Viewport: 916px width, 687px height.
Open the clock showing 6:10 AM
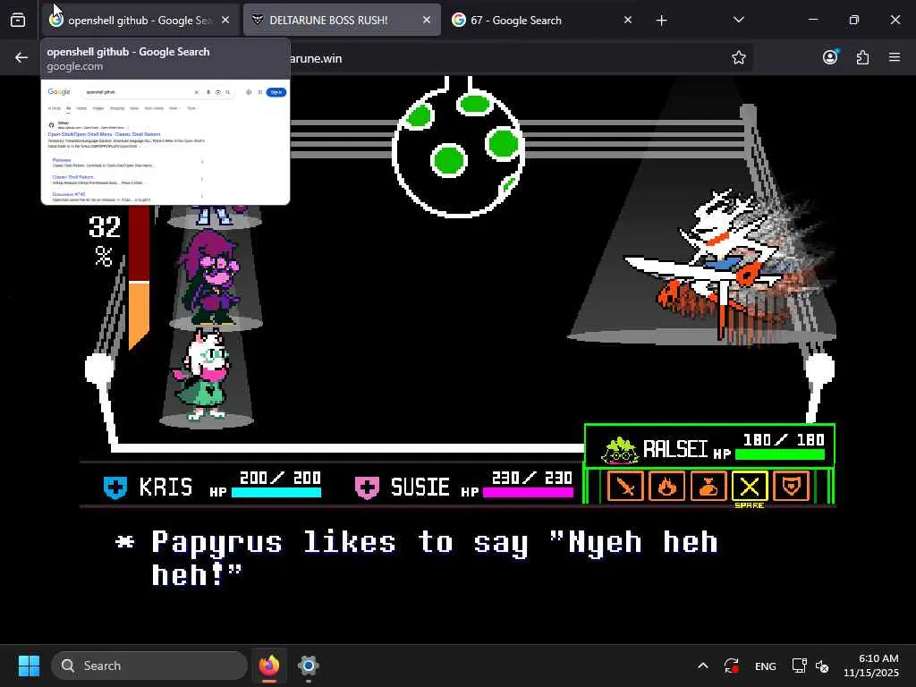[870, 666]
